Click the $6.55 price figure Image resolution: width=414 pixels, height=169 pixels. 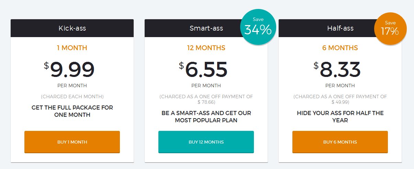coord(203,69)
